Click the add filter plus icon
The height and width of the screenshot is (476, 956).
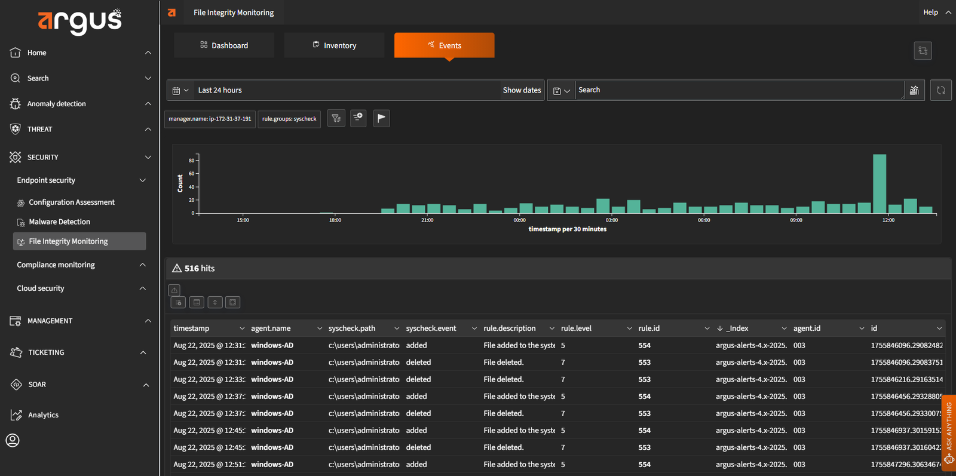(x=358, y=118)
